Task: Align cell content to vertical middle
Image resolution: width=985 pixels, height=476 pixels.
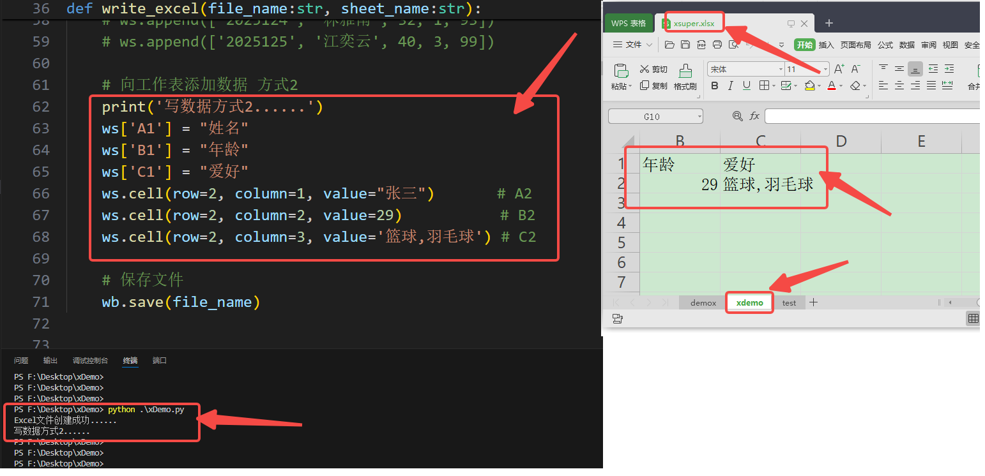Action: [x=899, y=69]
